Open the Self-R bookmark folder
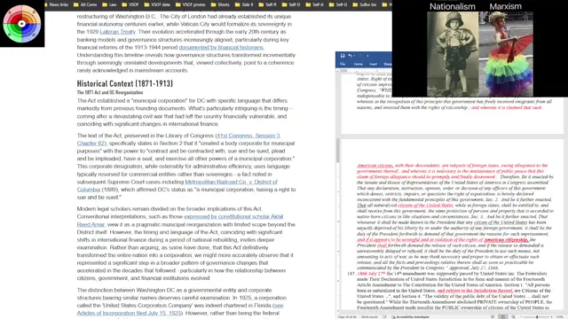The width and height of the screenshot is (568, 319). click(267, 4)
